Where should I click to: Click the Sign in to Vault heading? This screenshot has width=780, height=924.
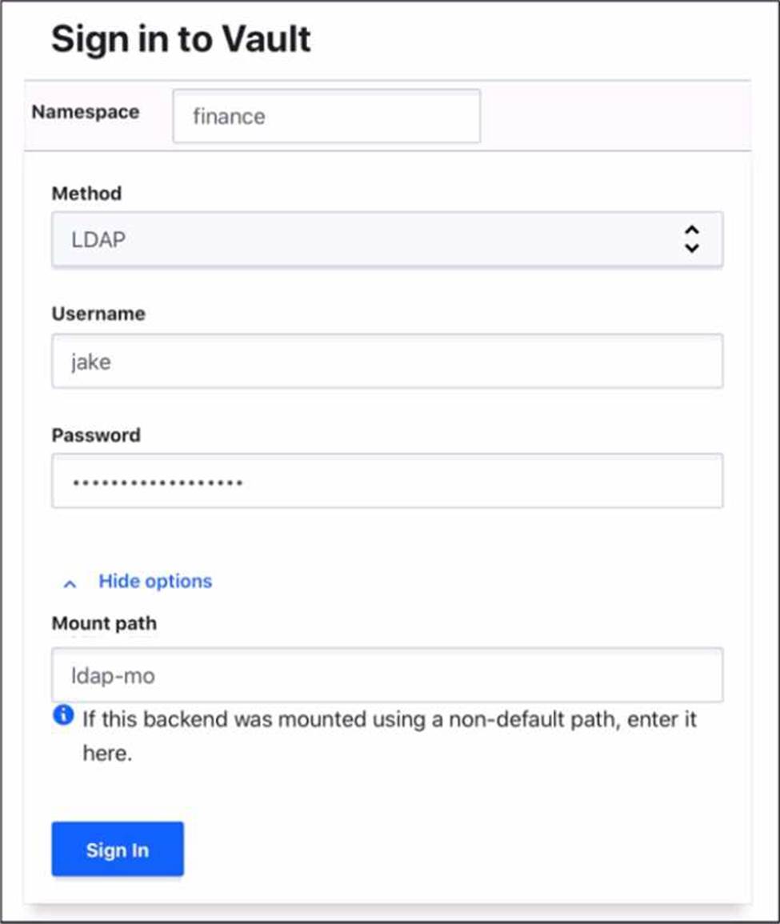181,39
